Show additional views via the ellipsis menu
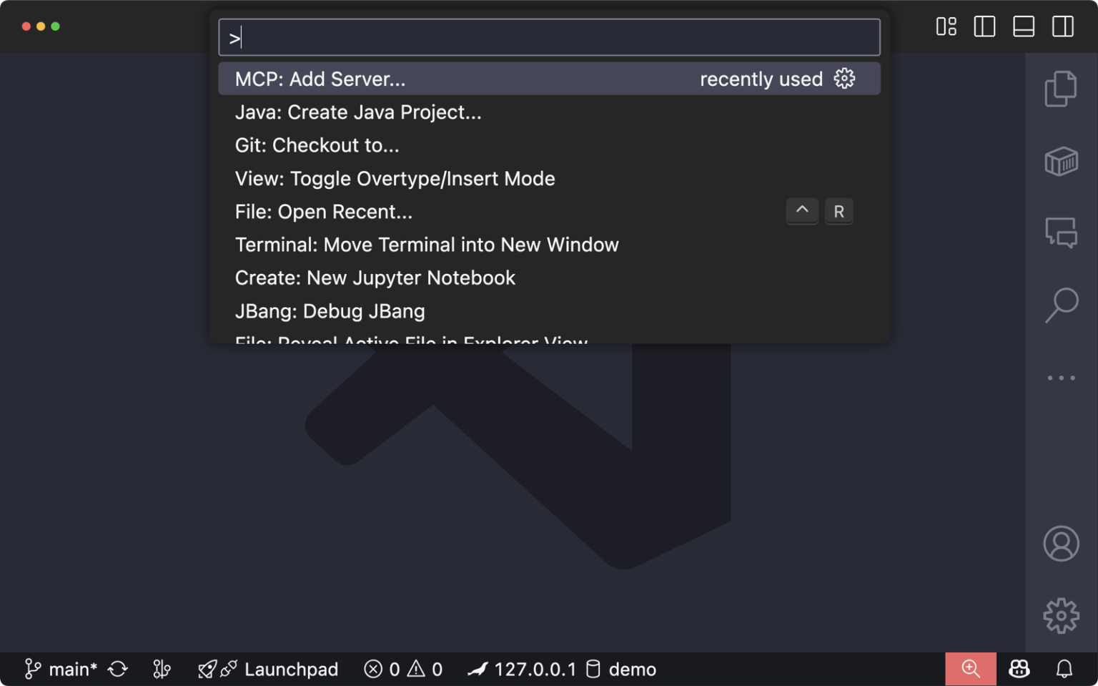Image resolution: width=1098 pixels, height=686 pixels. (1061, 378)
